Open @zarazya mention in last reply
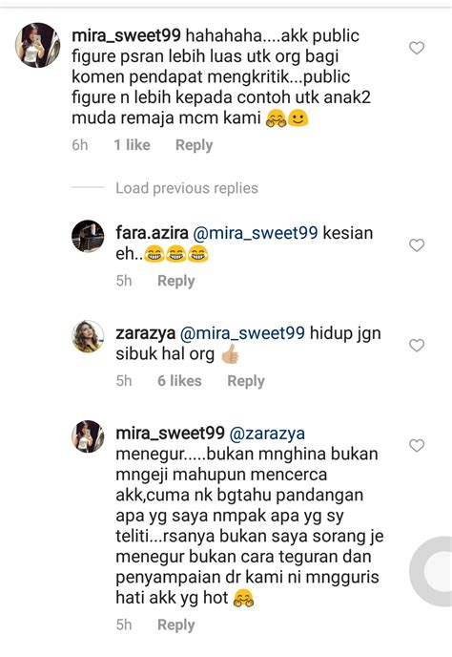 [x=267, y=434]
